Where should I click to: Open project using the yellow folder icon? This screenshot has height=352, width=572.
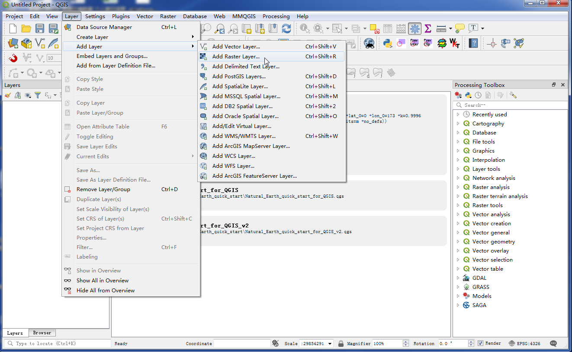[26, 29]
